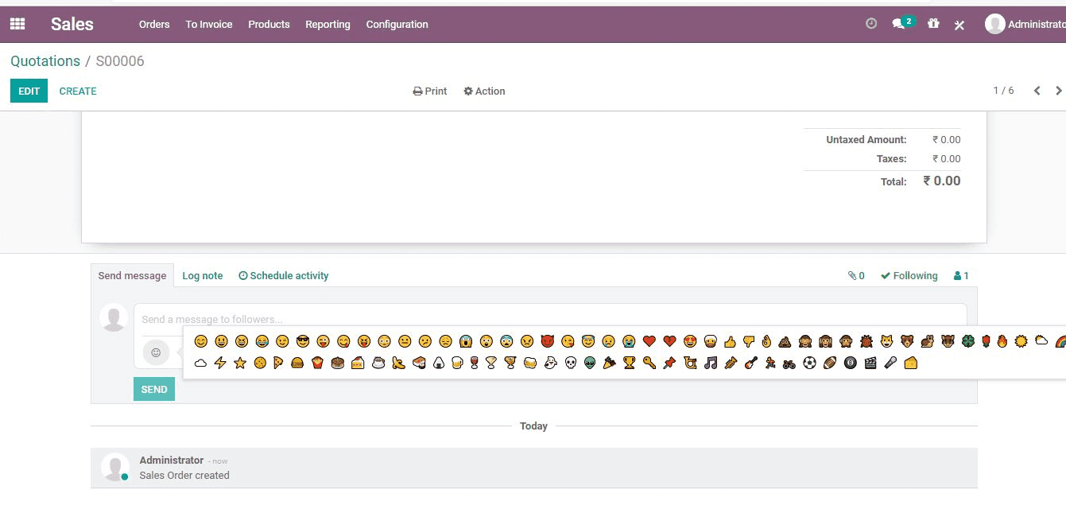Insert the 8-ball emoji

851,363
